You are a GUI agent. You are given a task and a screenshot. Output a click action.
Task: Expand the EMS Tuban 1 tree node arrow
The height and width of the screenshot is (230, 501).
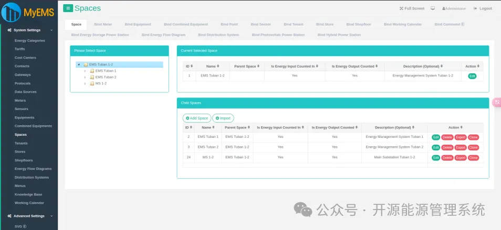tap(85, 71)
